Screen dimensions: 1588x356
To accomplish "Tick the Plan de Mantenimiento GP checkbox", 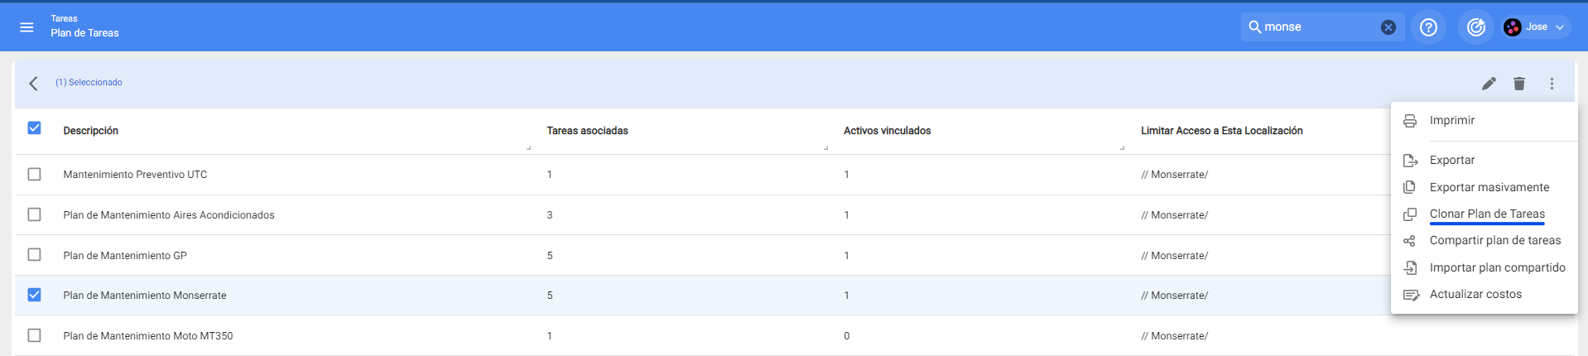I will (x=34, y=255).
